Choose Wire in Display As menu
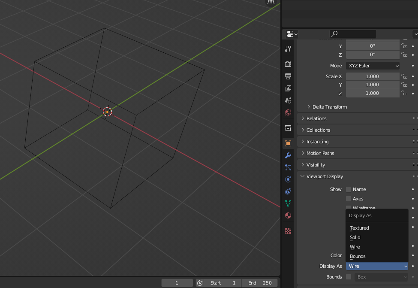Viewport: 418px width, 288px height. point(377,247)
